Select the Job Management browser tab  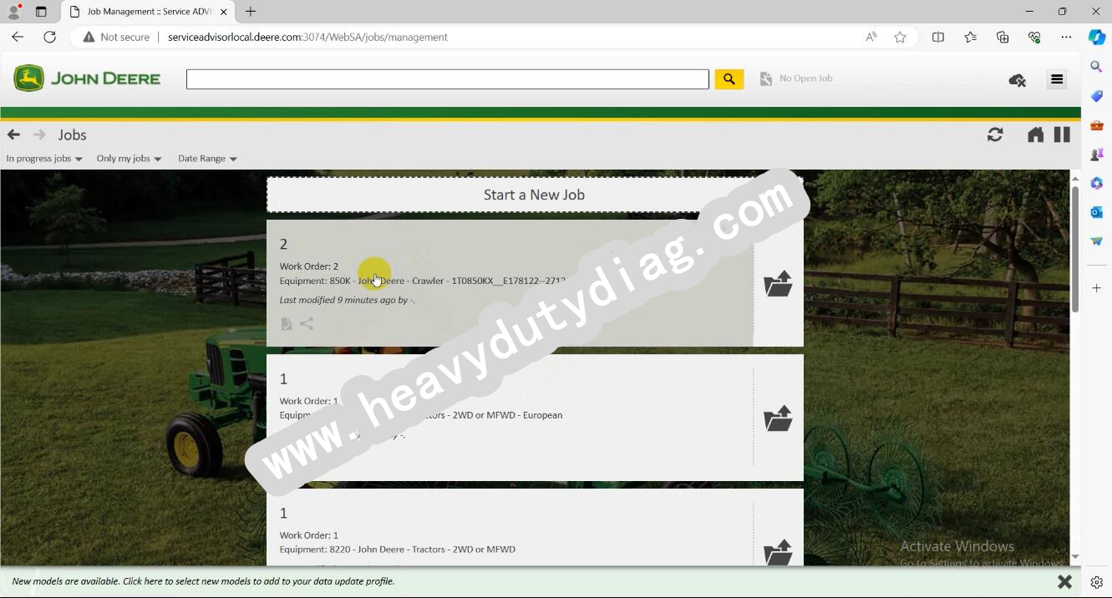point(147,12)
